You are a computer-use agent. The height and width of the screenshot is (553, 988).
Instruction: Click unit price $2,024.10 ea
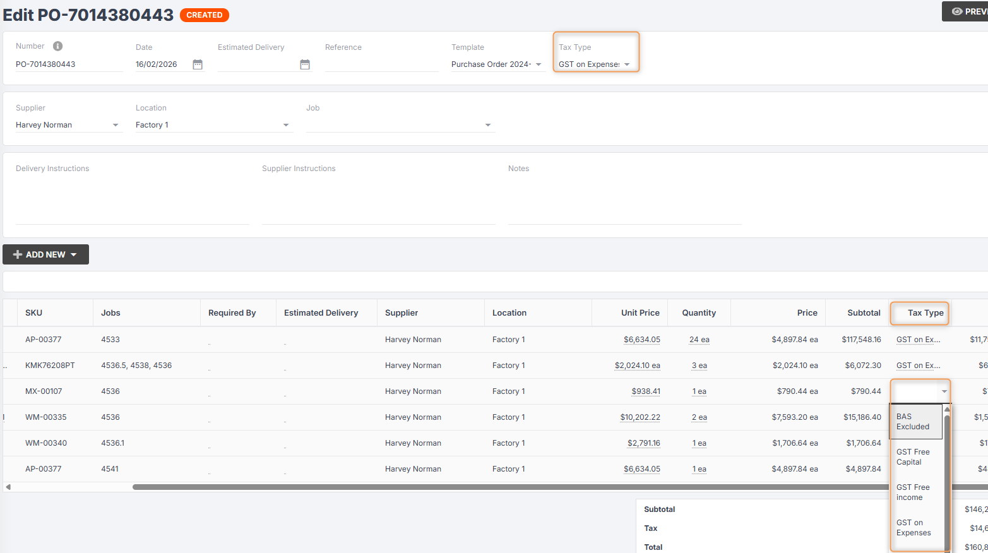tap(638, 366)
